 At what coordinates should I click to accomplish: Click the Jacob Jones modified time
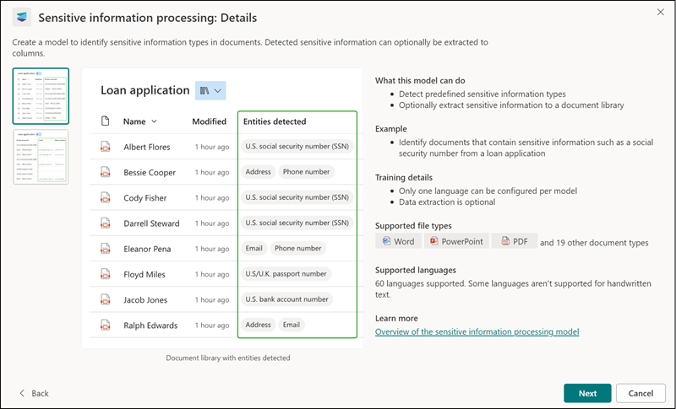212,299
